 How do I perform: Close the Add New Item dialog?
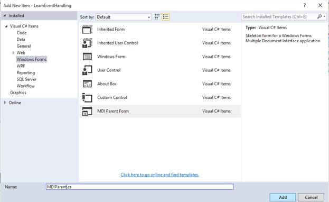coord(320,5)
